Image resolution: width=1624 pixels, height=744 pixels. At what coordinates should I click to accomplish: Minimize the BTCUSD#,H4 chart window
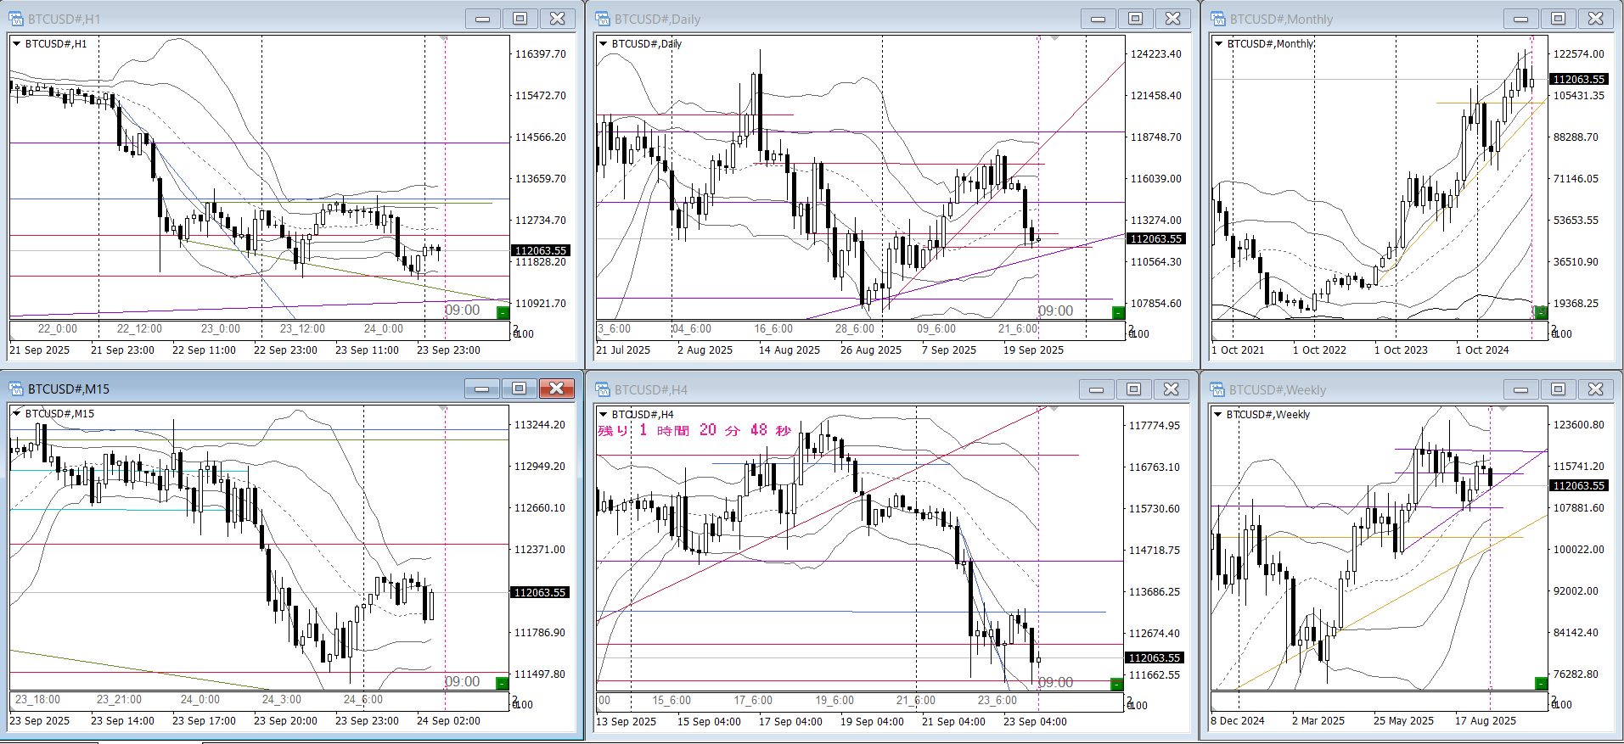point(1096,389)
